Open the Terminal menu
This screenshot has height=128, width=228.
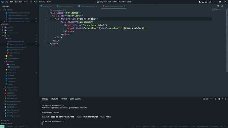click(42, 2)
